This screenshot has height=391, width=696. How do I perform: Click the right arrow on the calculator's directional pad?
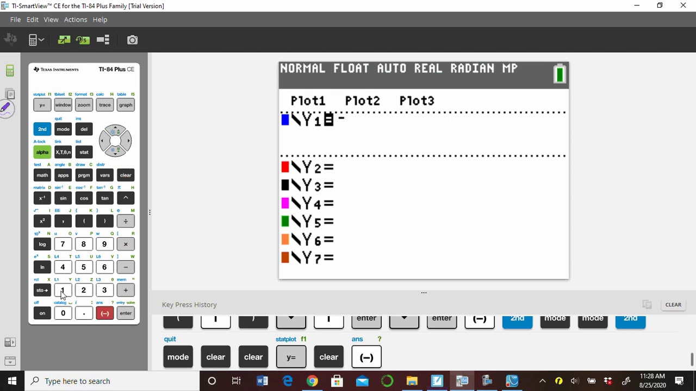tap(128, 141)
